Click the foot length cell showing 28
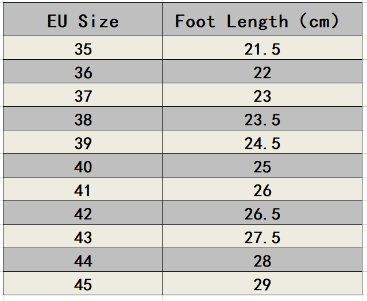This screenshot has height=301, width=367. click(262, 261)
